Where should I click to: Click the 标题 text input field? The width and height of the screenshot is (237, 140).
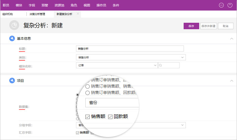coord(130,49)
